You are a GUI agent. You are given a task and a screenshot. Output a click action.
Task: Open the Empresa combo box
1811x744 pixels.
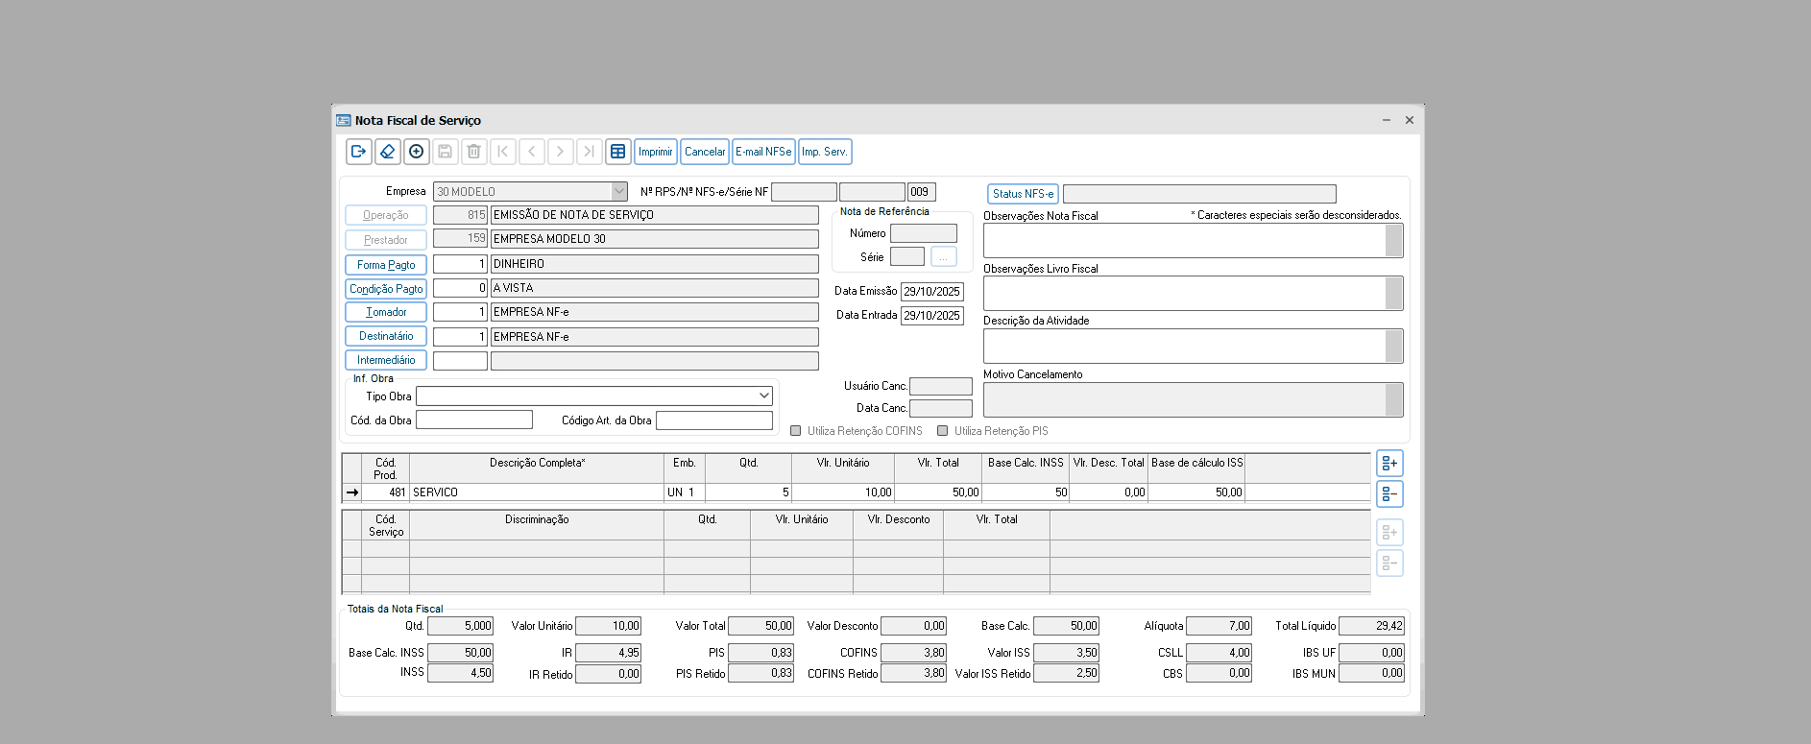point(618,192)
